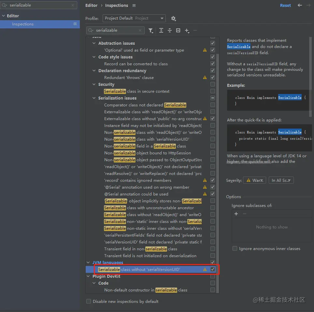This screenshot has height=312, width=314.
Task: Click the plus icon under Ignore subclasses of
Action: click(236, 214)
